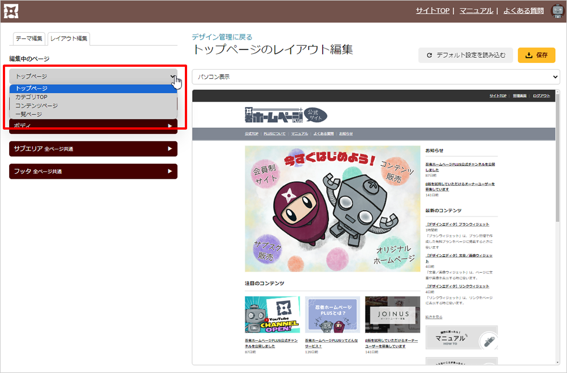Open the マニュアル link in header
Image resolution: width=567 pixels, height=373 pixels.
[x=476, y=11]
